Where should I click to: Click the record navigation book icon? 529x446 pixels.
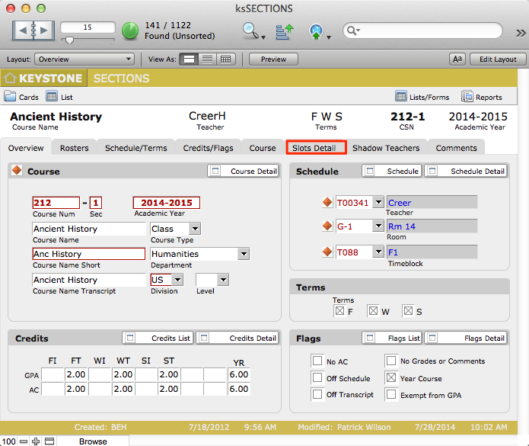point(33,30)
